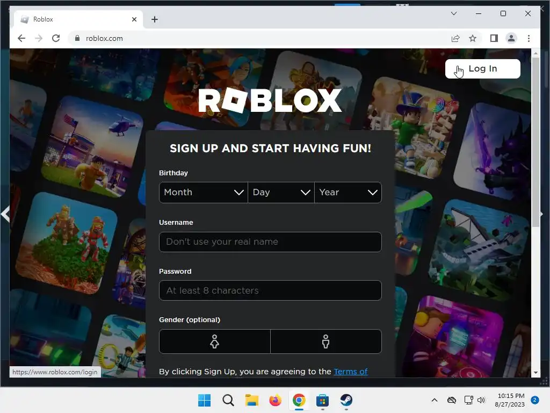The width and height of the screenshot is (550, 413).
Task: Switch to Chrome in the taskbar
Action: 299,400
